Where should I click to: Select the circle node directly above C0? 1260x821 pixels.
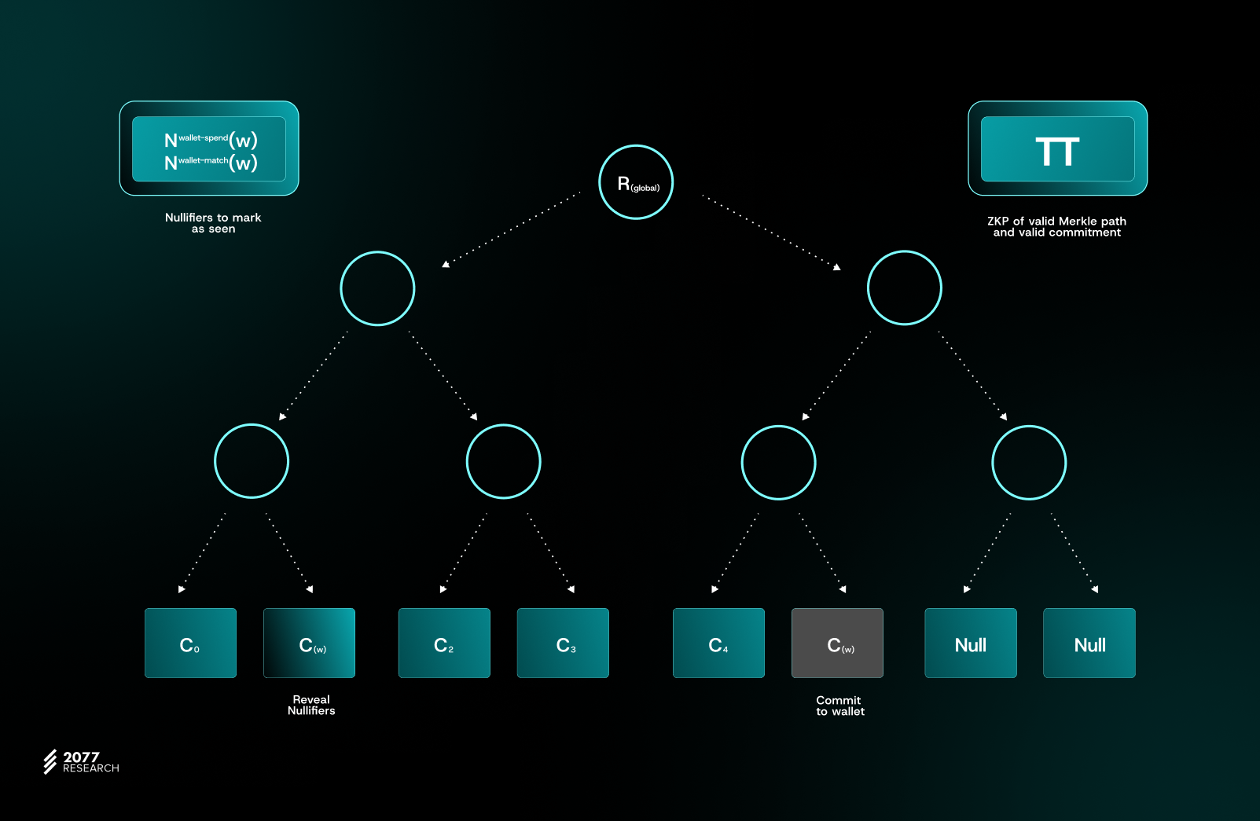(252, 461)
